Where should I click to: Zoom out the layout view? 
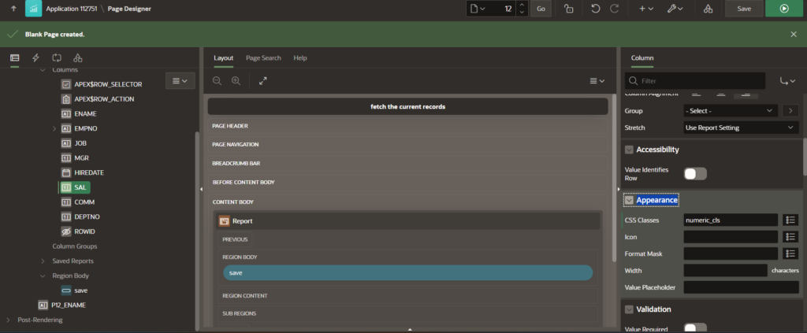click(x=217, y=80)
